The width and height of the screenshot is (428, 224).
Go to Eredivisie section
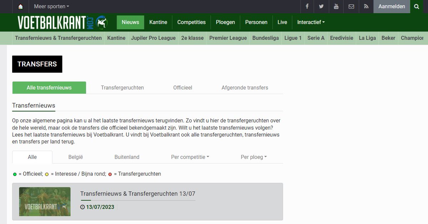coord(342,38)
